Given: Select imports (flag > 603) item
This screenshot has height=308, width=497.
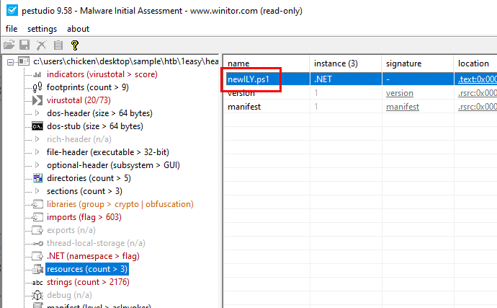Looking at the screenshot, I should click(84, 217).
